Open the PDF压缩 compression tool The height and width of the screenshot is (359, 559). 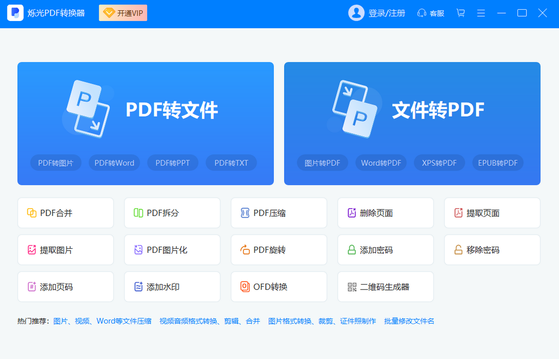(279, 213)
